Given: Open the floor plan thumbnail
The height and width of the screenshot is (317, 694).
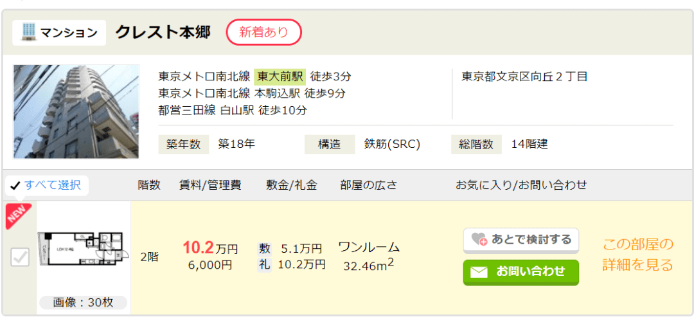Looking at the screenshot, I should pyautogui.click(x=83, y=248).
